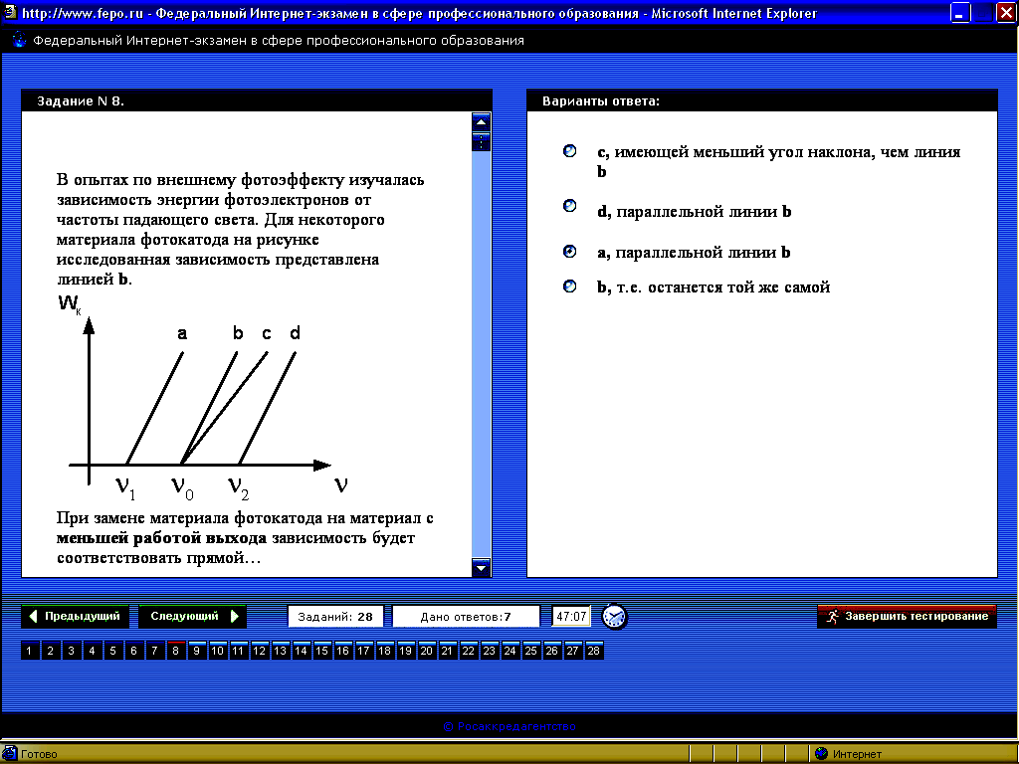Jump to question 18
The width and height of the screenshot is (1019, 764).
(384, 651)
